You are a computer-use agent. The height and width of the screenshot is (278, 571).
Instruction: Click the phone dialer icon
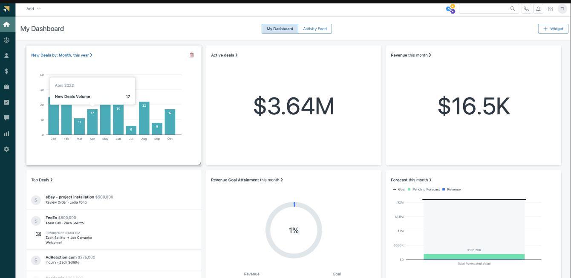pos(526,9)
